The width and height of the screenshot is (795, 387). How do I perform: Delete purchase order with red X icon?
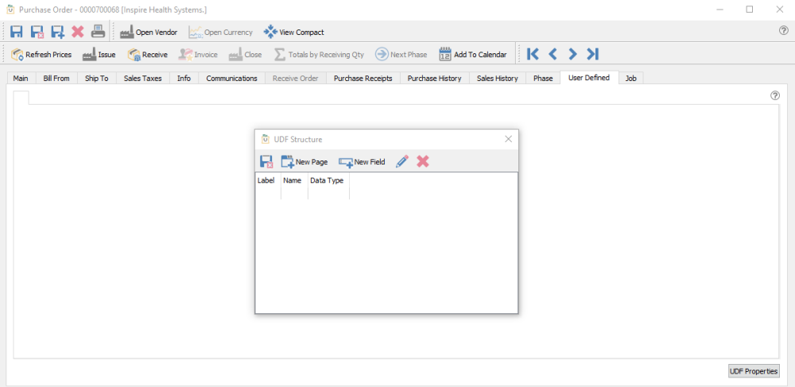tap(78, 32)
